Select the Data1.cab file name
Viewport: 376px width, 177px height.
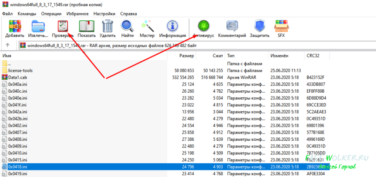(17, 77)
